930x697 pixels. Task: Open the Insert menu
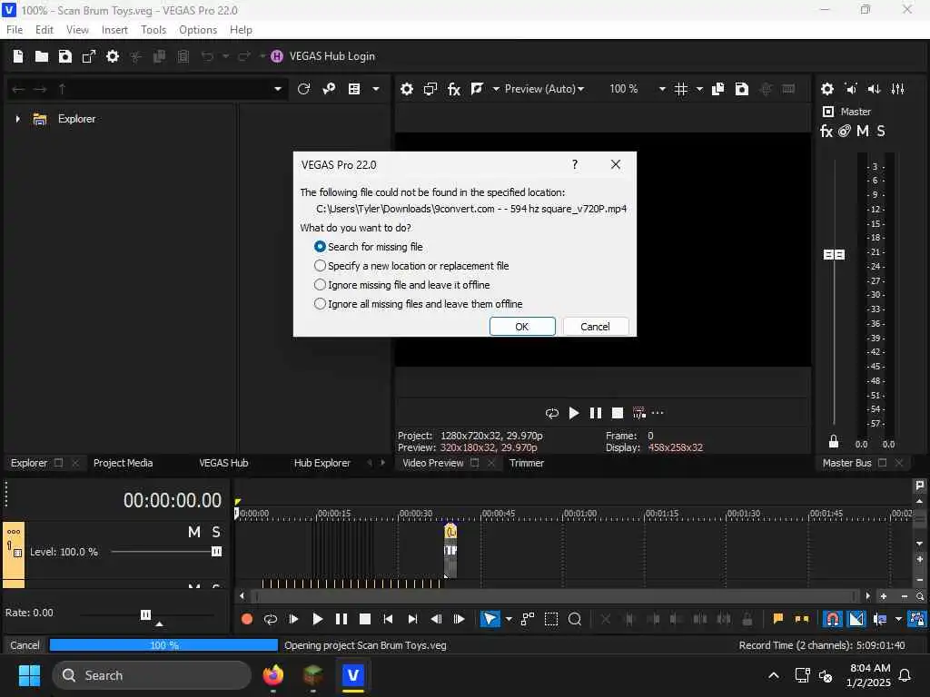114,30
